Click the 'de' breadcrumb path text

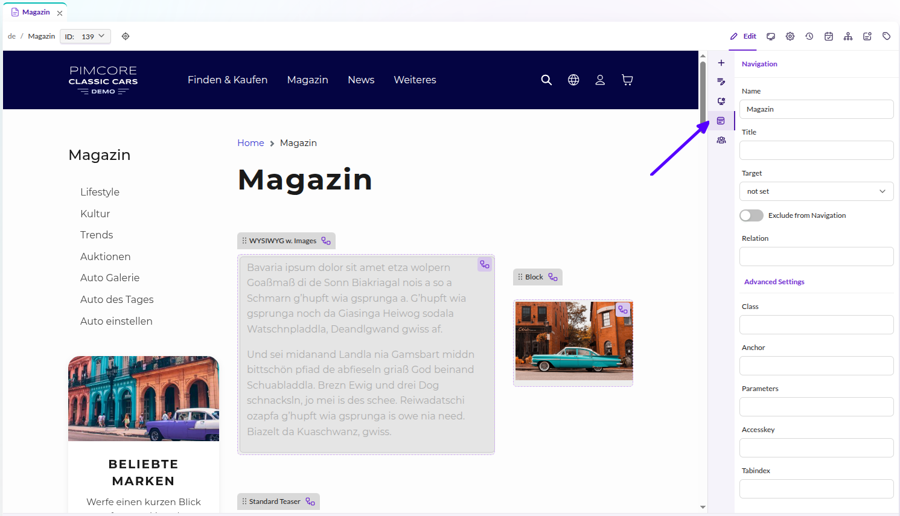point(11,36)
